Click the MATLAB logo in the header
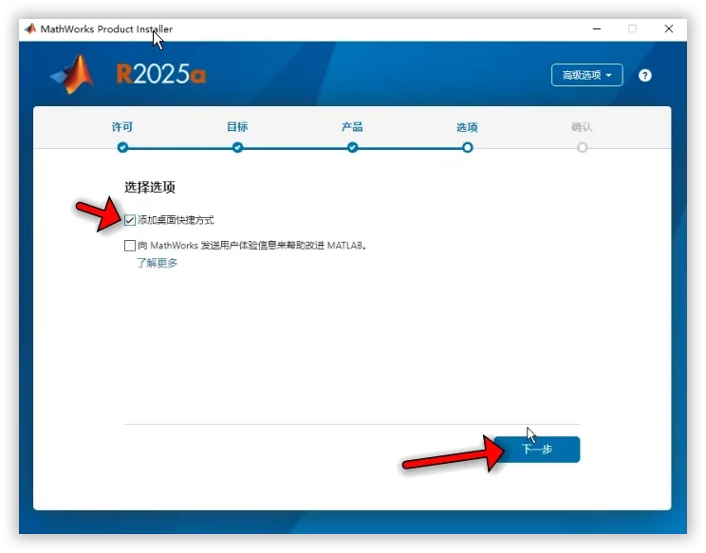The height and width of the screenshot is (553, 706). (73, 74)
